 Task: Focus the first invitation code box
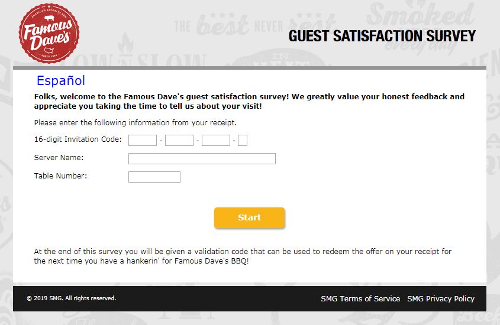[143, 140]
